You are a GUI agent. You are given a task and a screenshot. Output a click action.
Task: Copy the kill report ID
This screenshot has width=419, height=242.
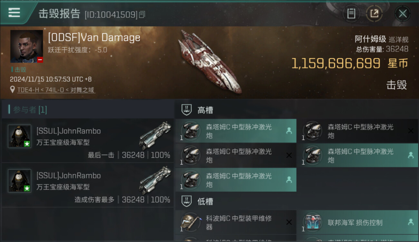[x=142, y=15]
